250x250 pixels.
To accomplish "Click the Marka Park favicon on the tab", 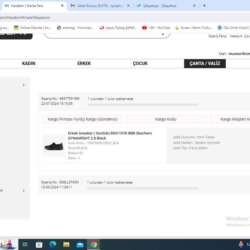I will pos(7,6).
